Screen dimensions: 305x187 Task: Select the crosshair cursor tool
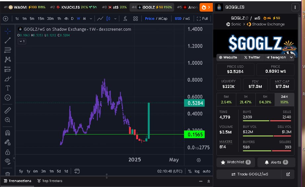pyautogui.click(x=8, y=31)
